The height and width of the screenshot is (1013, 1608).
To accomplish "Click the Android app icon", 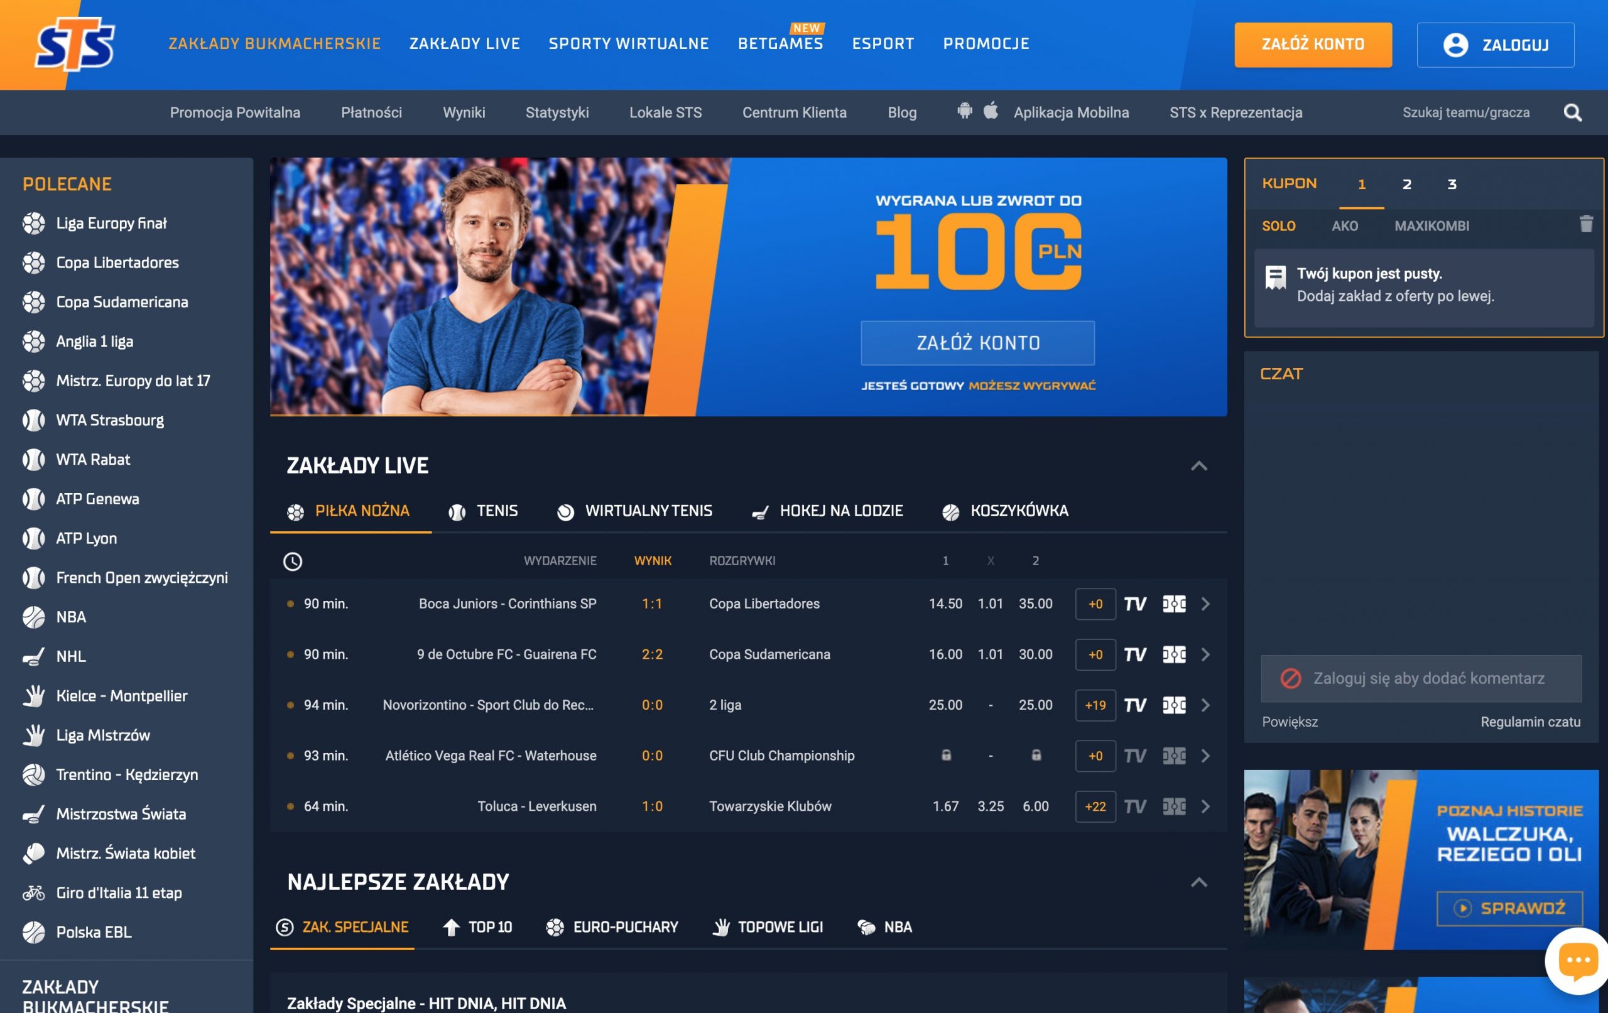I will (x=964, y=111).
